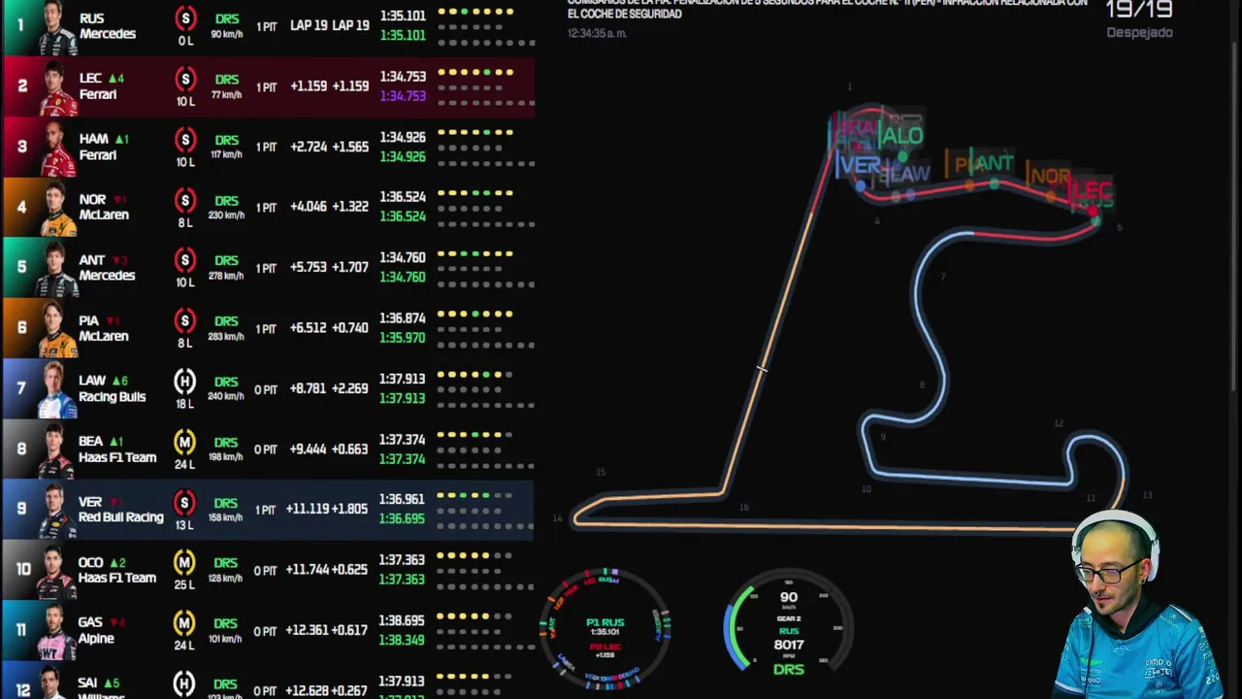Click PIA's soft tyre icon
1242x699 pixels.
pos(184,320)
